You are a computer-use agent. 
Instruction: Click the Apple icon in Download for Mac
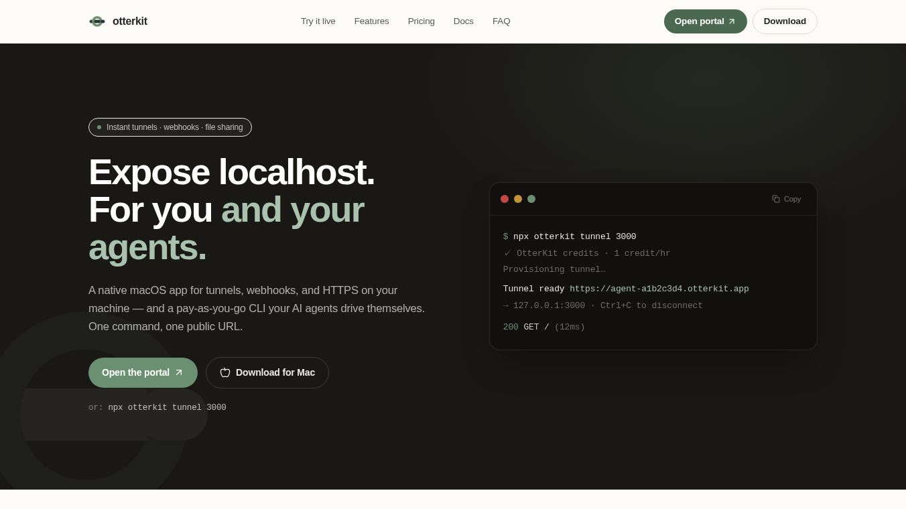(x=225, y=372)
